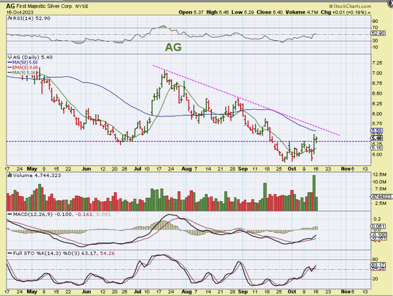Click the boxed 5.40 price label on right axis

(x=377, y=138)
